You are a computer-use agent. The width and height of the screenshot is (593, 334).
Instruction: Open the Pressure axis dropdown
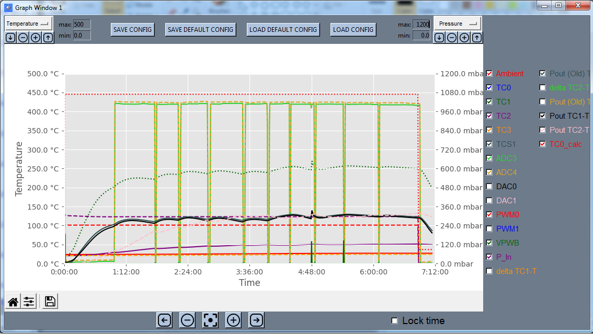coord(458,24)
